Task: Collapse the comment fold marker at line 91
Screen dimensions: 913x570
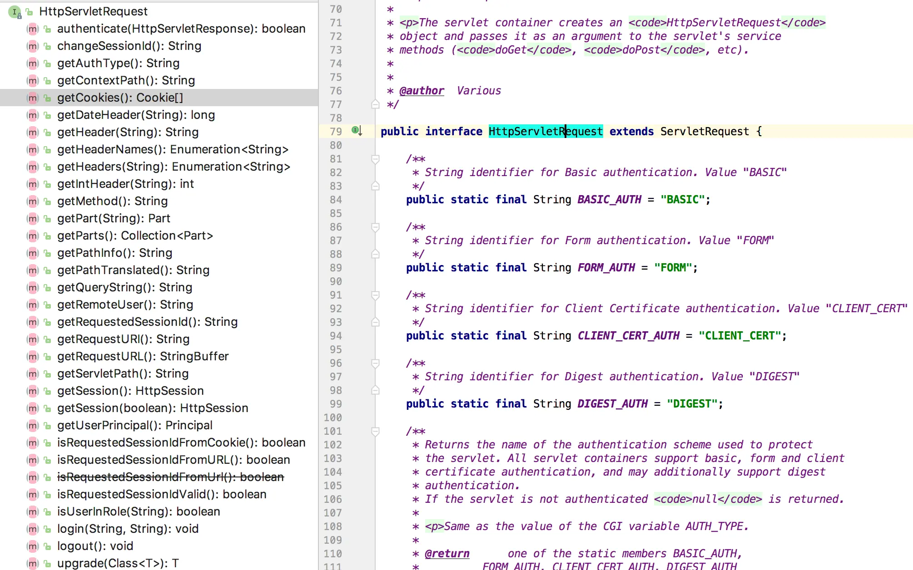Action: click(x=375, y=295)
